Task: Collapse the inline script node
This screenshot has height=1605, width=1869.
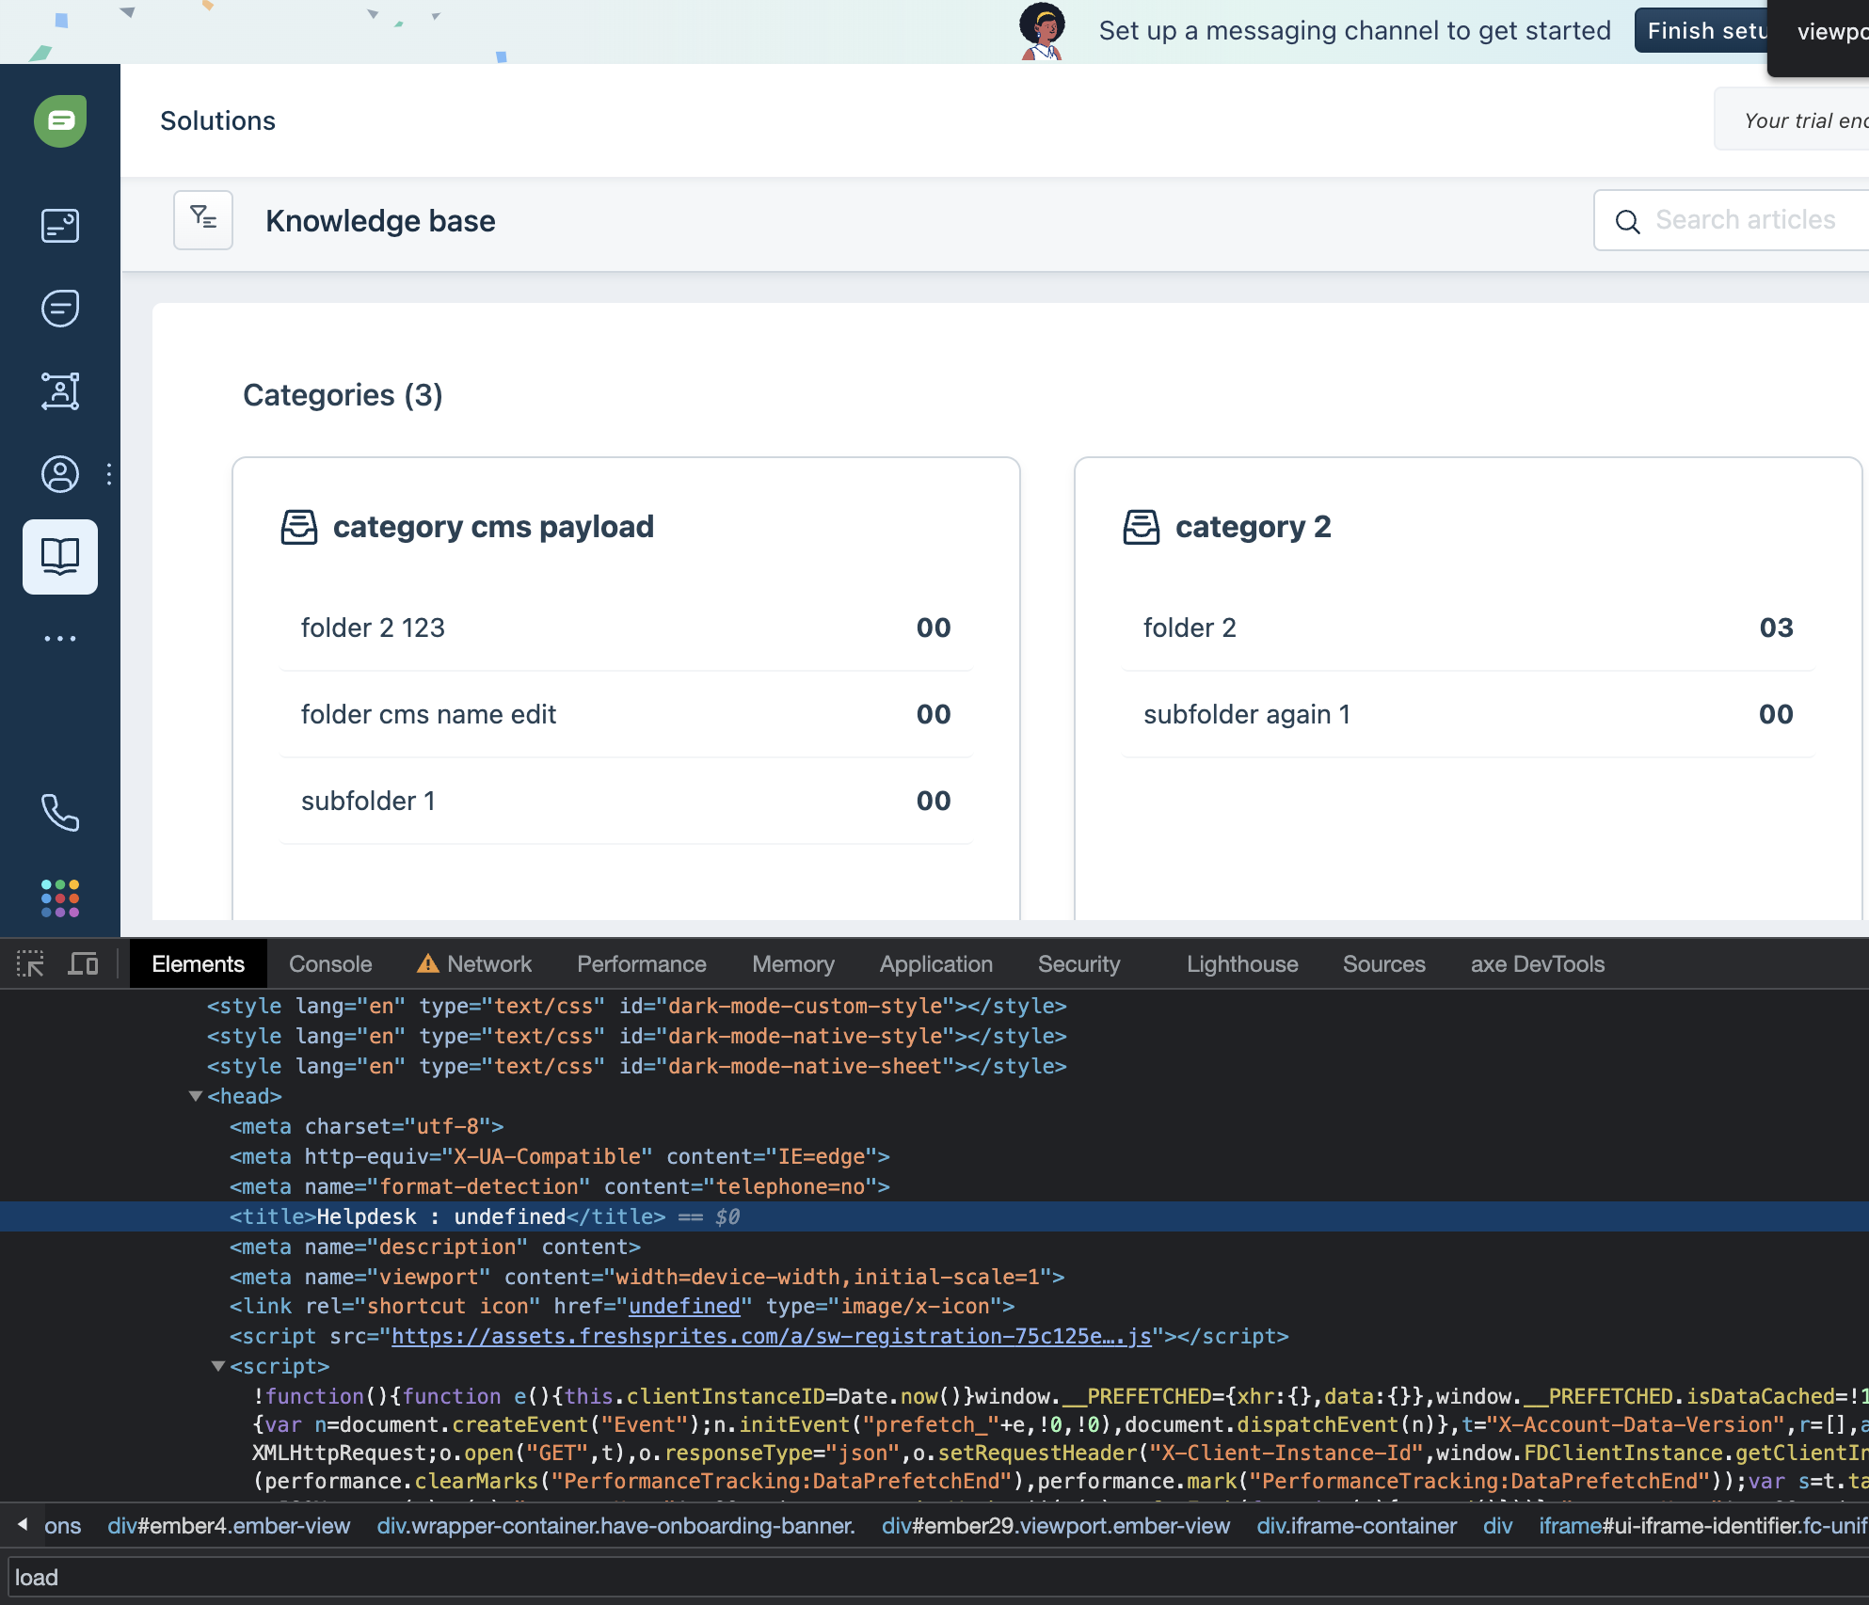Action: click(x=218, y=1366)
